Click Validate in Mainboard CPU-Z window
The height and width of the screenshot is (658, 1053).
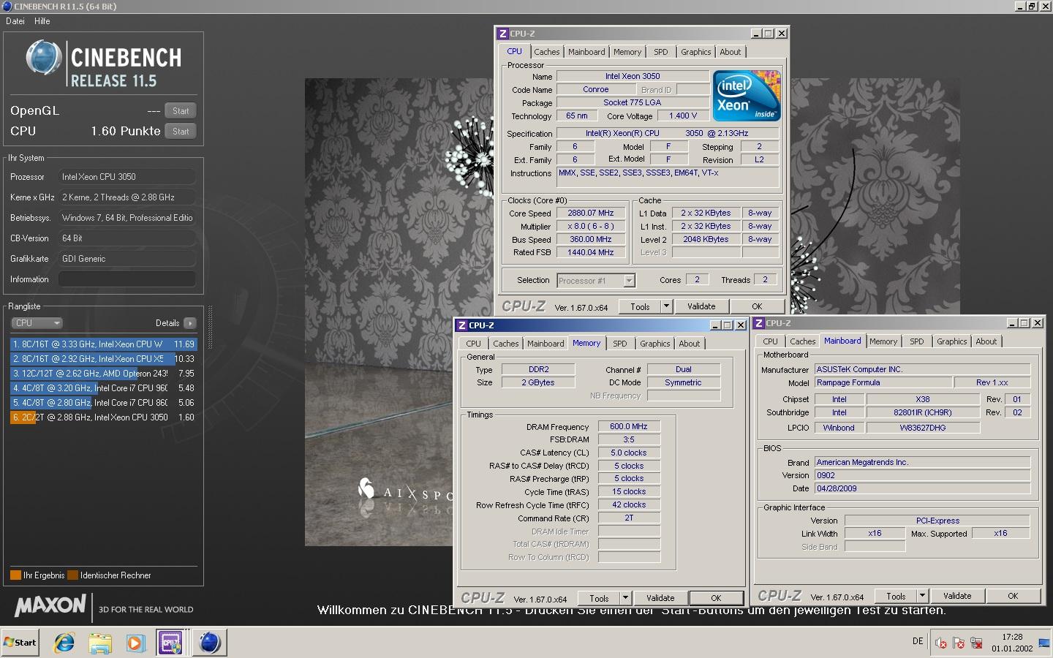pos(957,596)
